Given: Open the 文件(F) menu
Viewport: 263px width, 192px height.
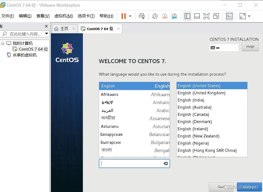Looking at the screenshot, I should coord(7,16).
